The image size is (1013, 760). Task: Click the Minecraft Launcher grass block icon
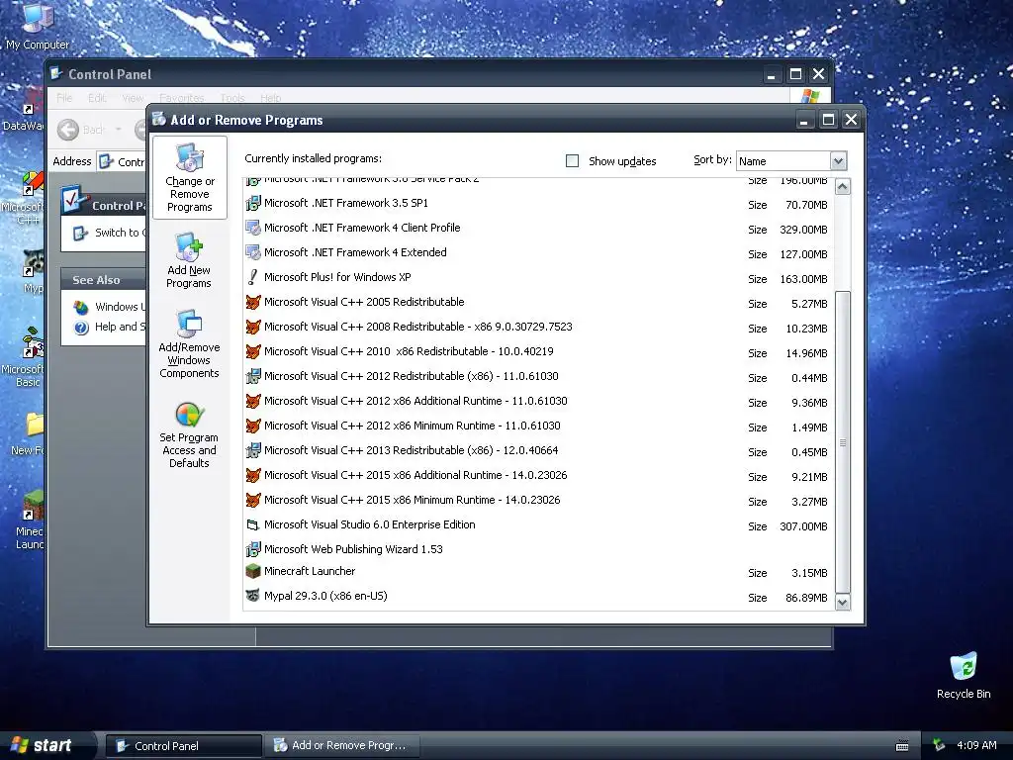point(252,571)
